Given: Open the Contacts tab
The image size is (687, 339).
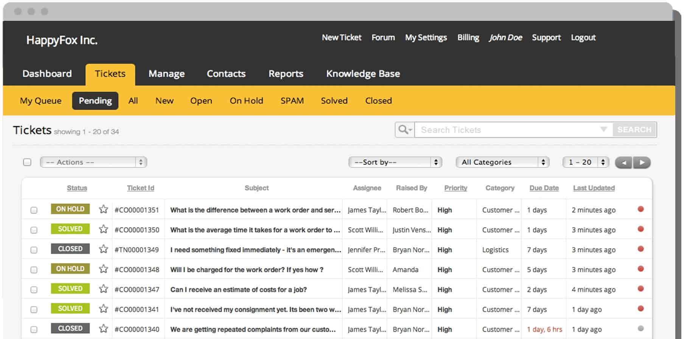Looking at the screenshot, I should (x=226, y=74).
